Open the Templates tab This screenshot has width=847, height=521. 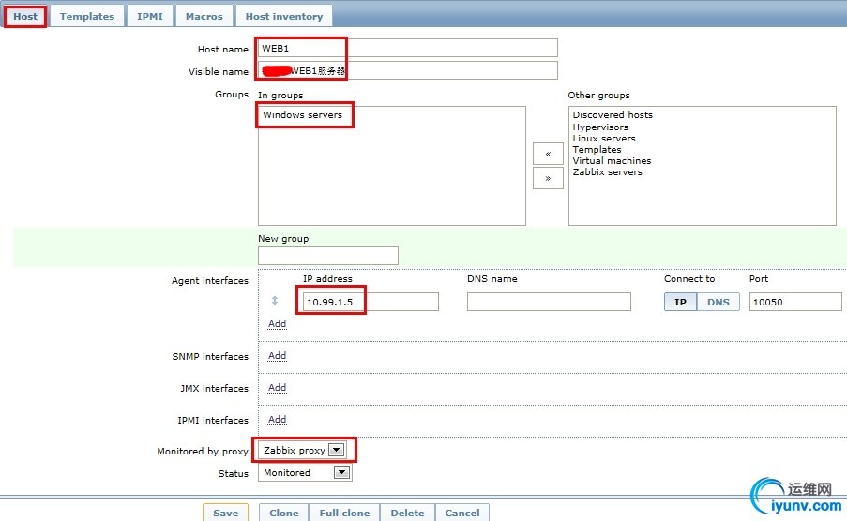(87, 16)
